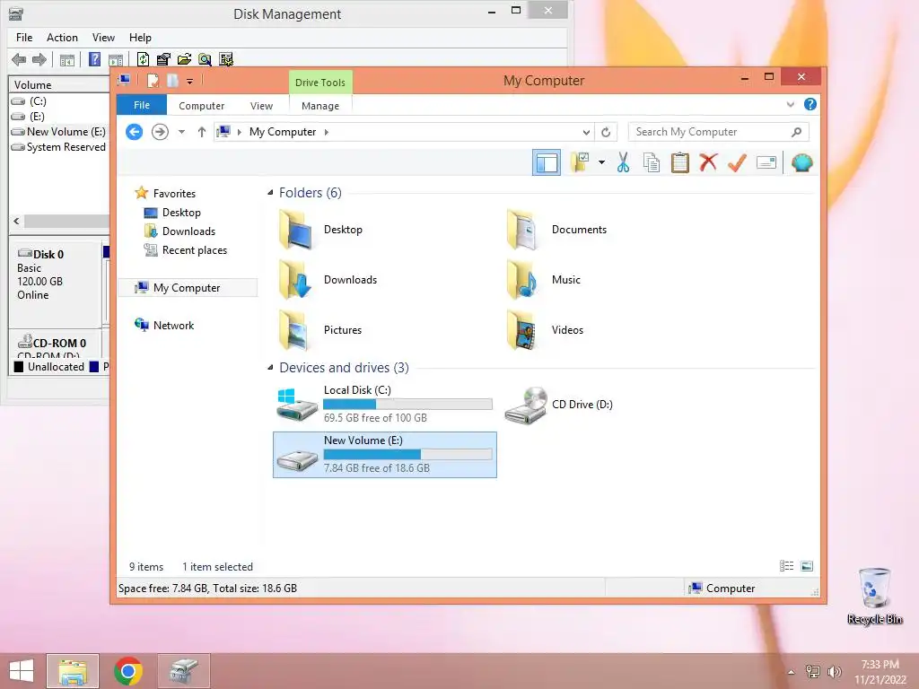Image resolution: width=919 pixels, height=689 pixels.
Task: Go back with the blue Back arrow
Action: (135, 132)
